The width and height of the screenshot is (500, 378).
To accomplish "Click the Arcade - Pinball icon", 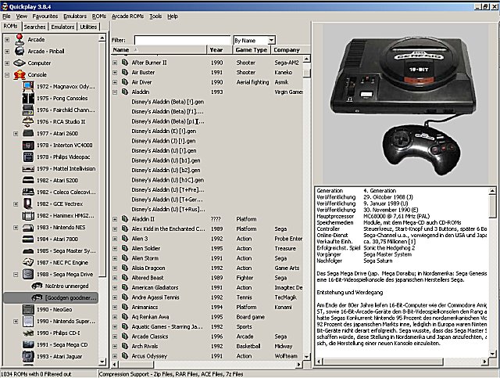I will click(x=18, y=51).
